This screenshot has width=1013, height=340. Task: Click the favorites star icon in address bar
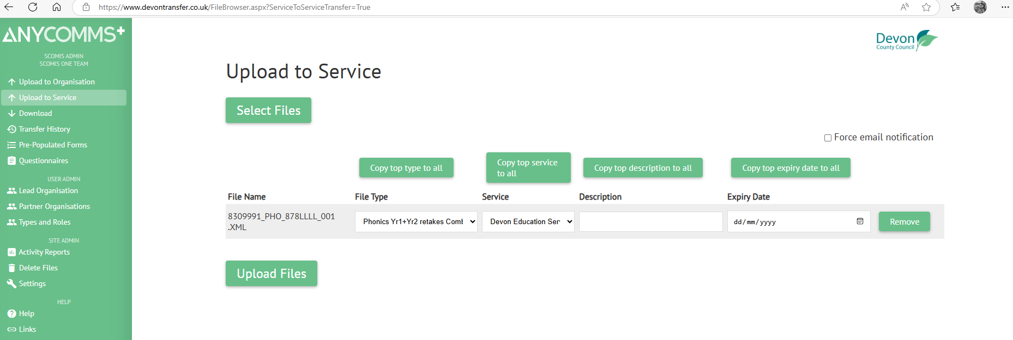[926, 7]
